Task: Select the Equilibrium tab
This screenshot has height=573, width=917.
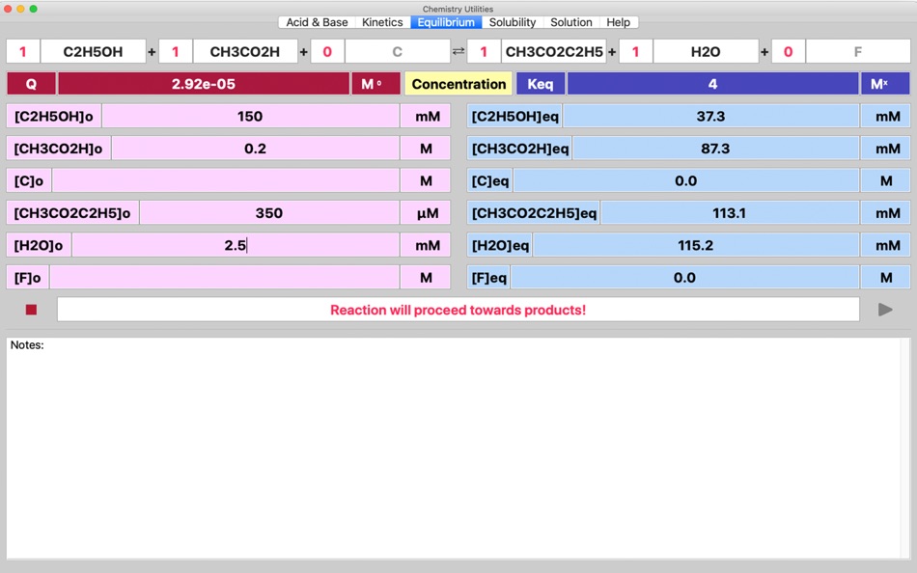Action: click(446, 22)
